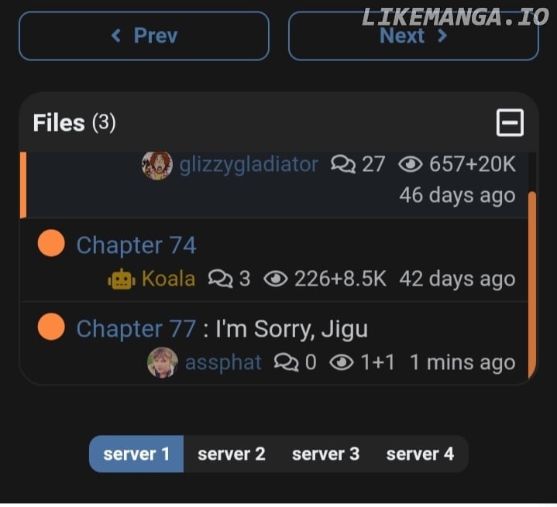Click comments icon in Chapter 77 row
557x507 pixels.
[x=286, y=362]
